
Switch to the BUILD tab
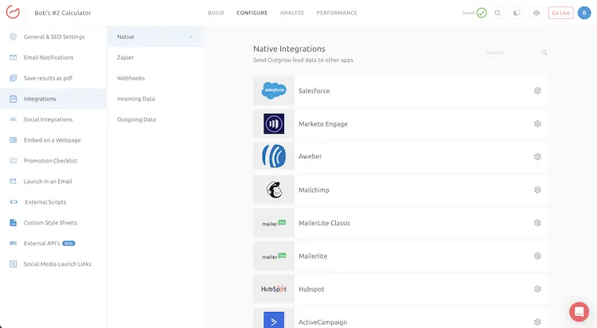pyautogui.click(x=216, y=13)
